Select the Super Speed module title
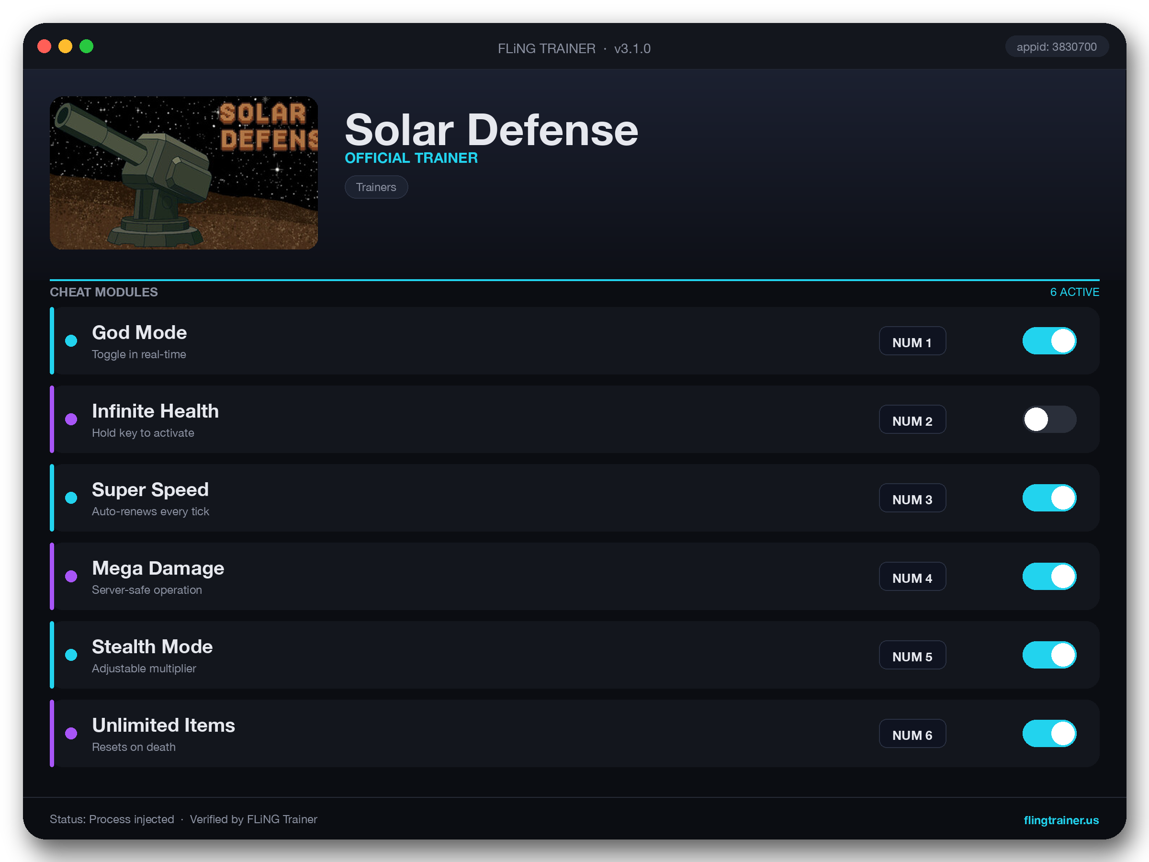The height and width of the screenshot is (862, 1149). [150, 489]
